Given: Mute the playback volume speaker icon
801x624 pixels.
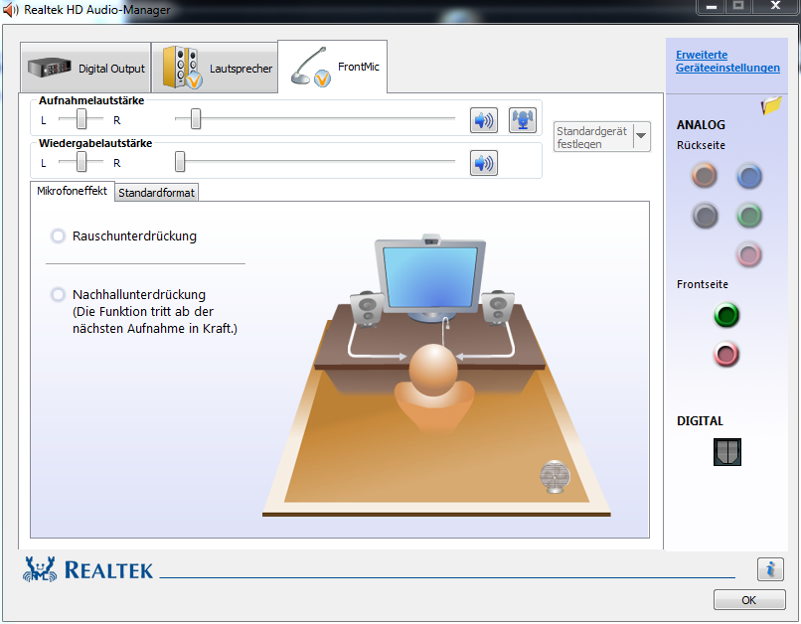Looking at the screenshot, I should point(483,163).
